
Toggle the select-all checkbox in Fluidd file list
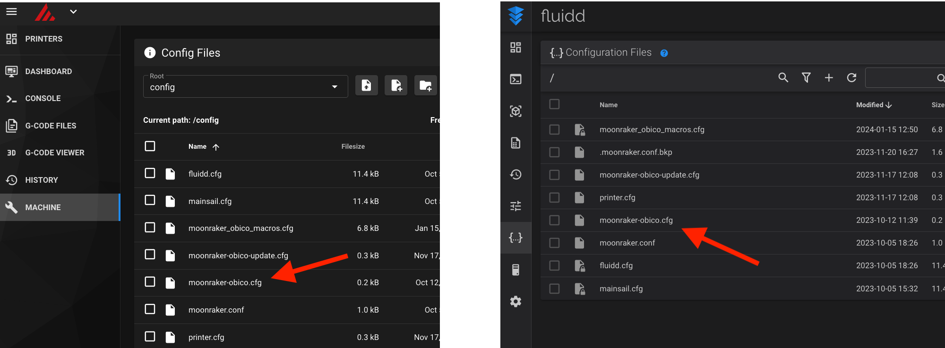coord(554,104)
